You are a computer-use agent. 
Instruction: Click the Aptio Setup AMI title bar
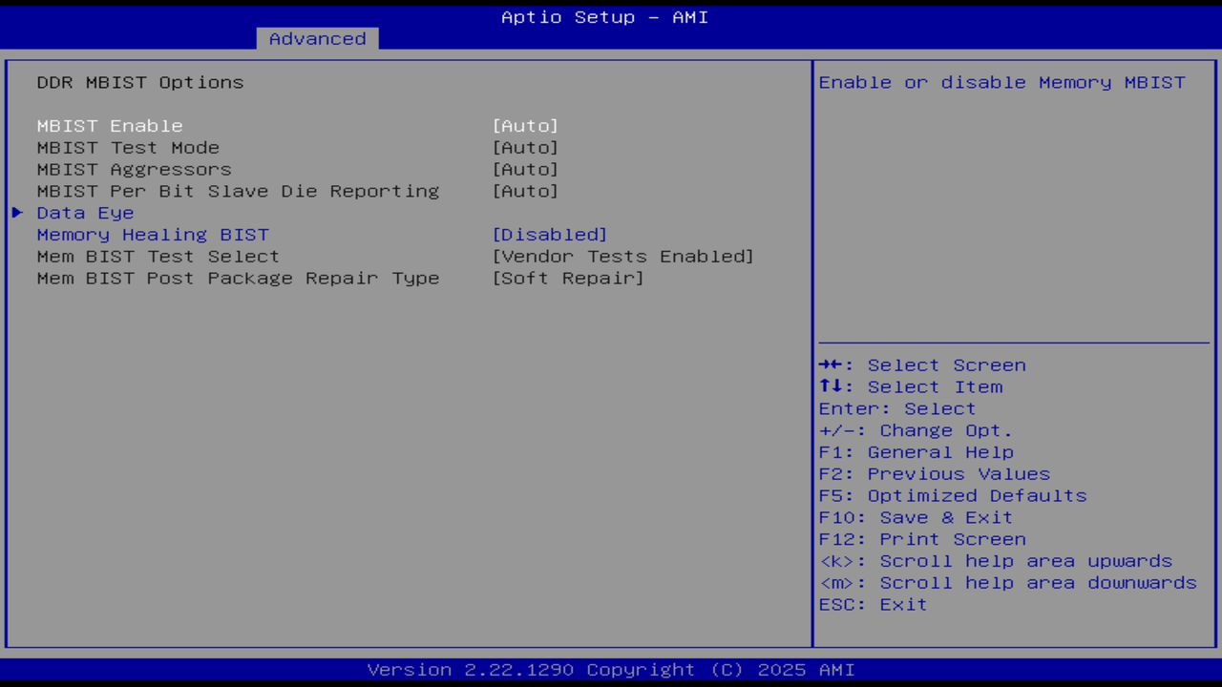tap(605, 16)
